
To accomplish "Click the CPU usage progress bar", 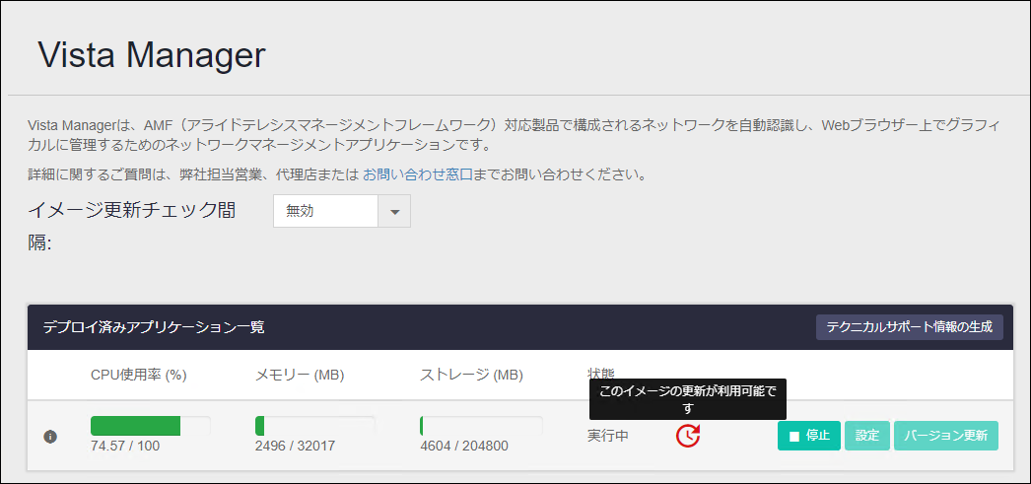I will (151, 426).
